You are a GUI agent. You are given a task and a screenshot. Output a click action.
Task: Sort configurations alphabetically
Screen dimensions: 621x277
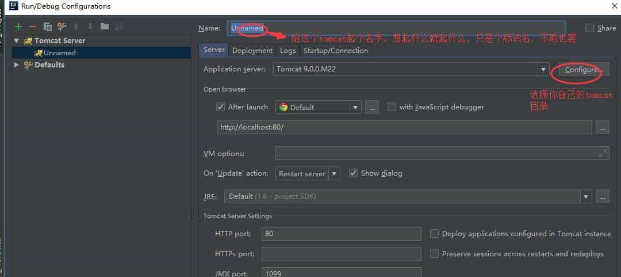click(x=119, y=26)
